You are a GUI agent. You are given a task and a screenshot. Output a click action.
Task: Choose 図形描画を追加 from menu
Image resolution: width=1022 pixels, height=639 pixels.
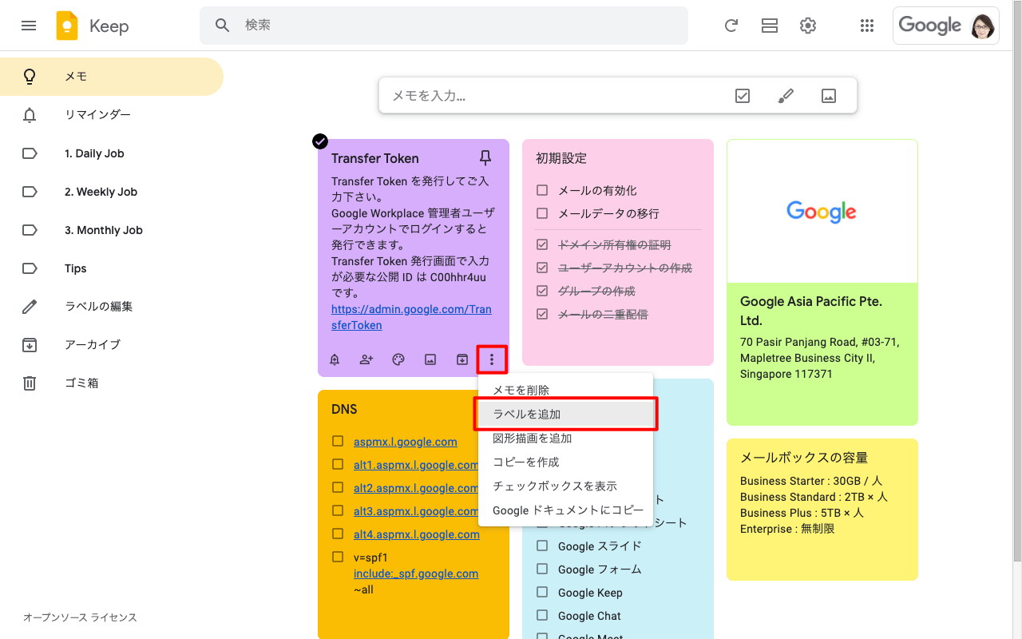[565, 438]
